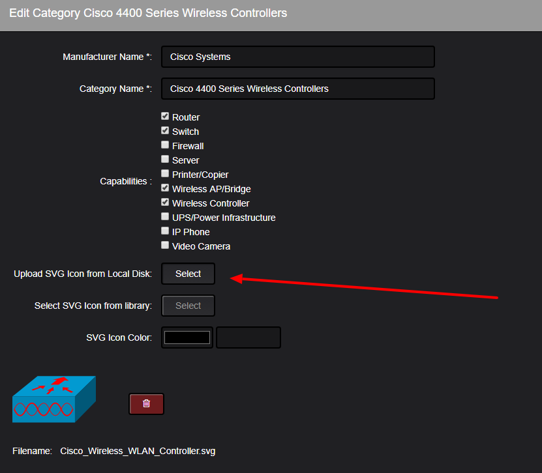
Task: Click the SVG Icon Color label
Action: click(x=119, y=337)
